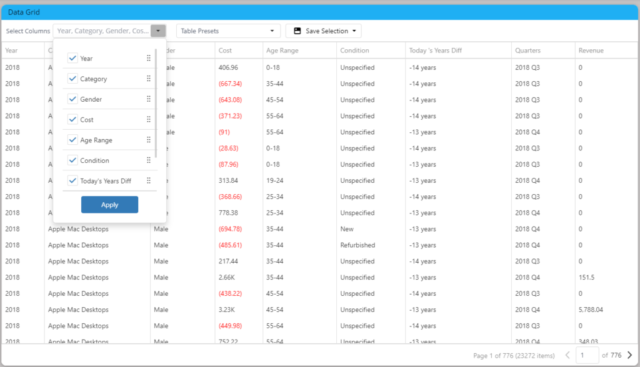The height and width of the screenshot is (367, 640).
Task: Click the drag handle beside Cost
Action: (x=149, y=119)
